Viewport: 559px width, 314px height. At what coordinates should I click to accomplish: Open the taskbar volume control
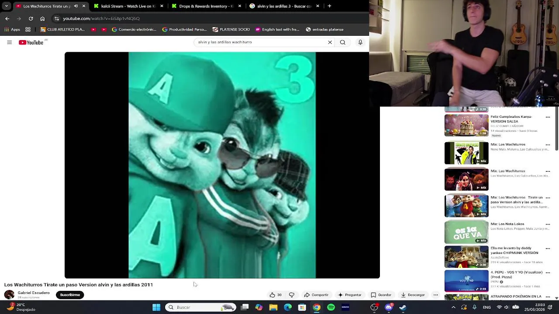(x=507, y=307)
